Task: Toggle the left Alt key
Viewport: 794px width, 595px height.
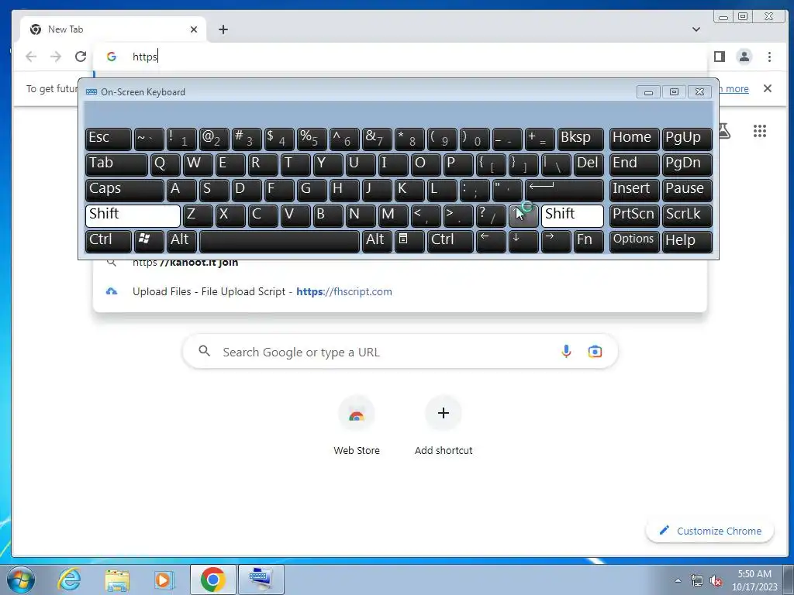Action: pos(181,241)
